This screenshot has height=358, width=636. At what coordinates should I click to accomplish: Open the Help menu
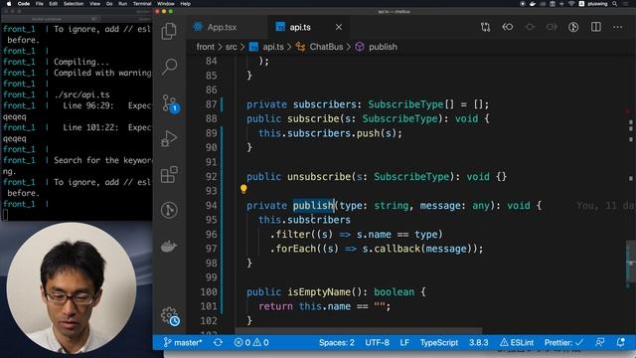coord(186,4)
